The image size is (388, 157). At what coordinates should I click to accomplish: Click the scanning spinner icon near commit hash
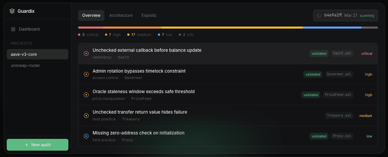[x=319, y=15]
